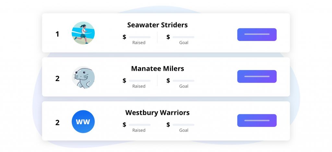This screenshot has width=332, height=152.
Task: Open the Westbury Warriors team name
Action: 157,113
